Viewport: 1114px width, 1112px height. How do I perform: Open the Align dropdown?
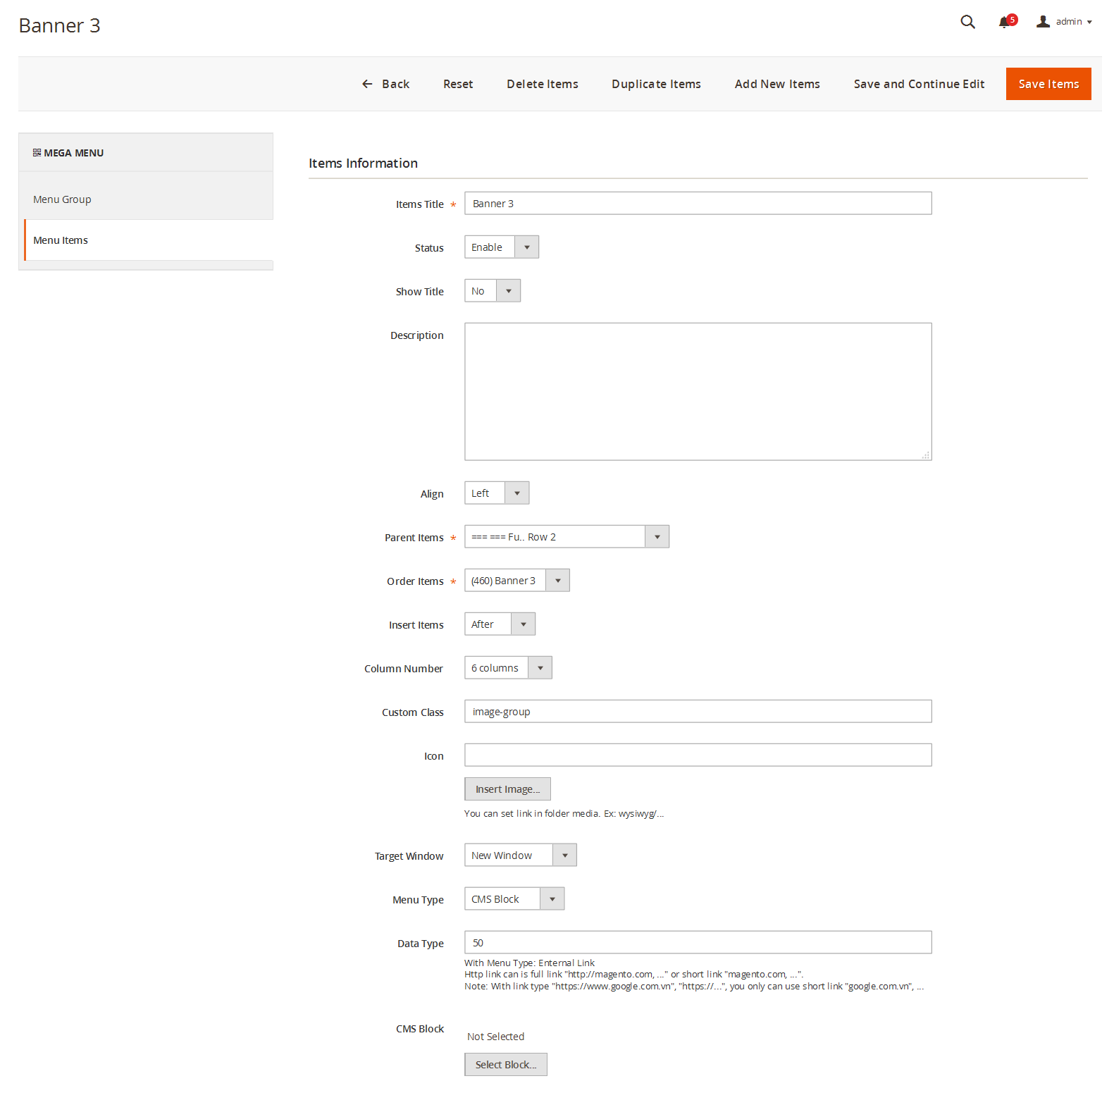(x=496, y=493)
